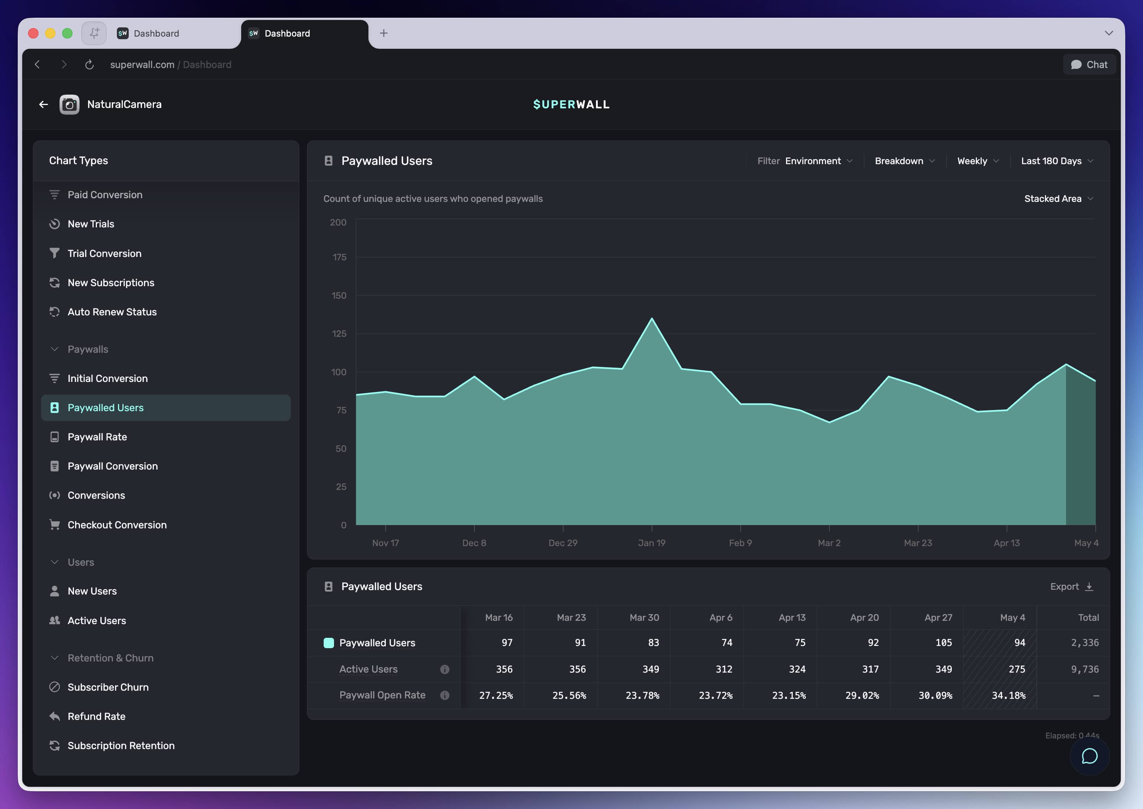1143x809 pixels.
Task: Click superwall.com in the address bar
Action: click(142, 65)
